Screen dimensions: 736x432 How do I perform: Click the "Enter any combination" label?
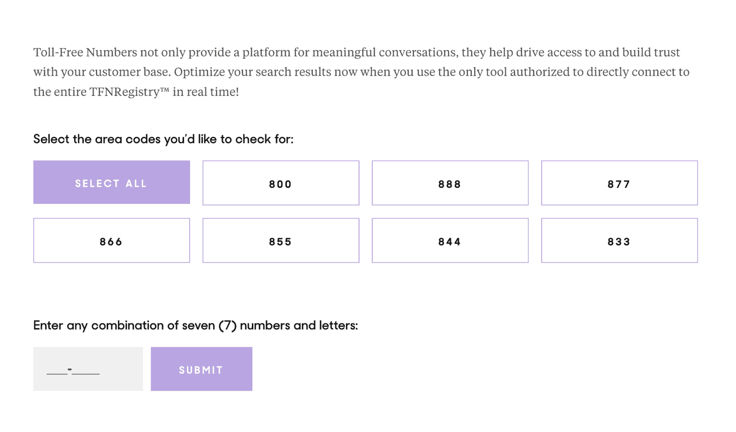tap(195, 325)
